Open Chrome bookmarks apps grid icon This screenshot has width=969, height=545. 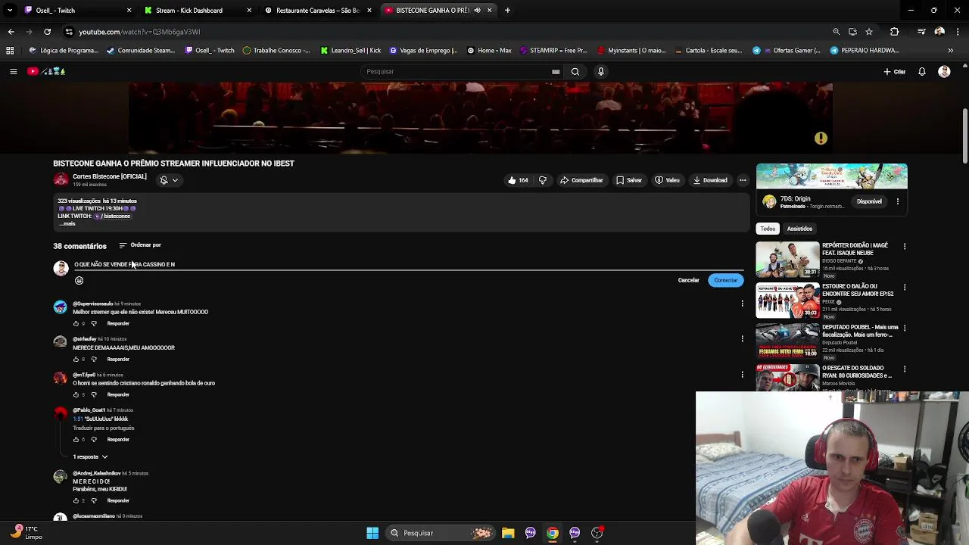(10, 51)
